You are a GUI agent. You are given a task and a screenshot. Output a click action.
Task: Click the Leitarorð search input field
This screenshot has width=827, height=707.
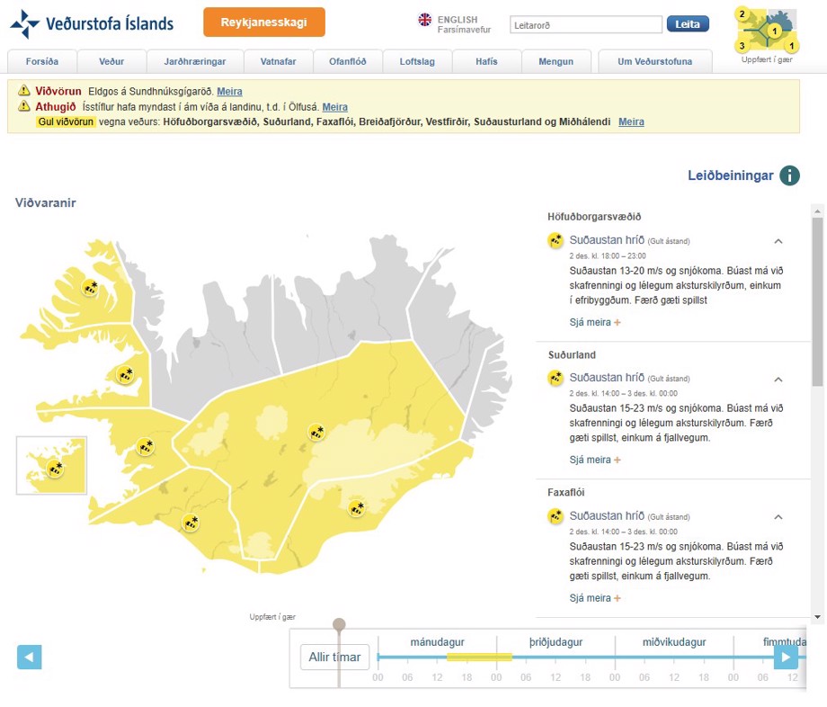585,25
